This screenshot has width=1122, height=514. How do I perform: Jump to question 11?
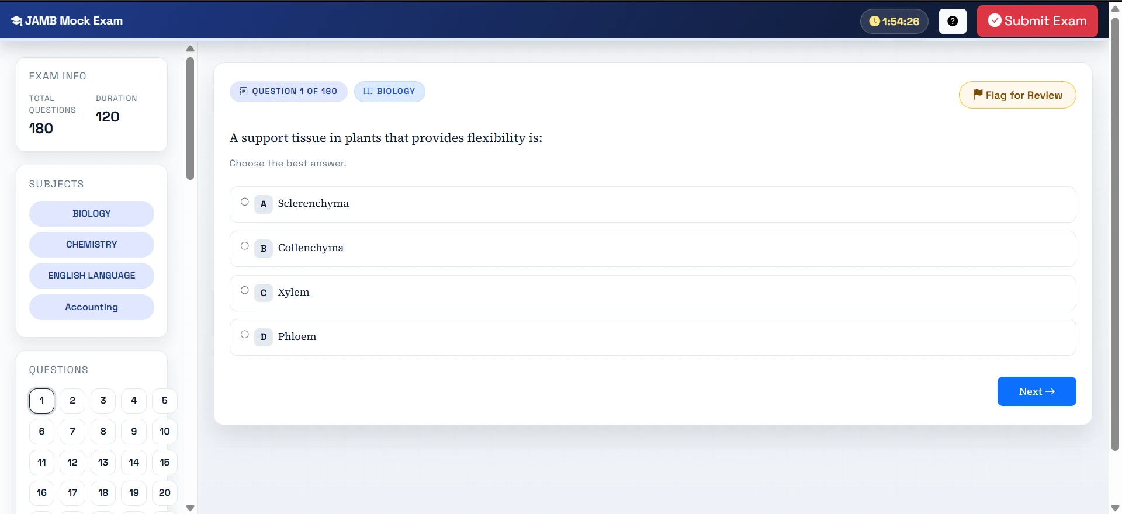point(41,463)
